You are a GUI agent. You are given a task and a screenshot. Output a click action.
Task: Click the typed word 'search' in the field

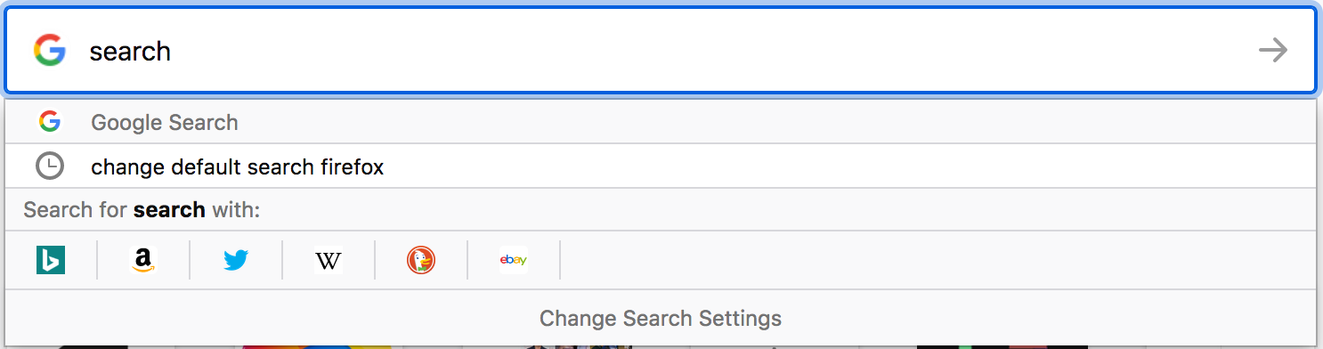click(x=130, y=52)
